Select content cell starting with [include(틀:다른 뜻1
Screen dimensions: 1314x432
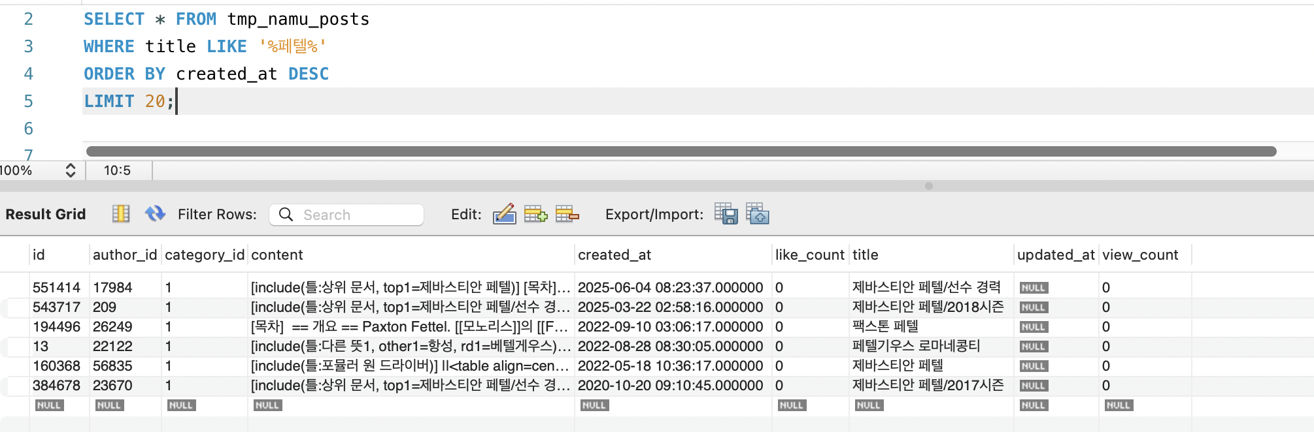[411, 347]
